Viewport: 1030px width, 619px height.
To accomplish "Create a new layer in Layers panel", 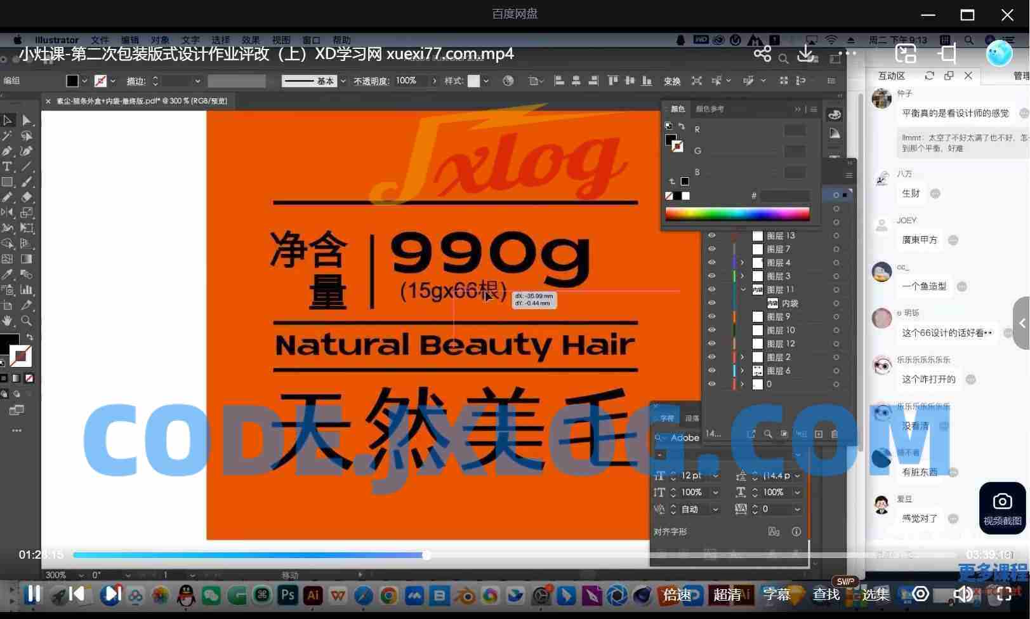I will [819, 434].
